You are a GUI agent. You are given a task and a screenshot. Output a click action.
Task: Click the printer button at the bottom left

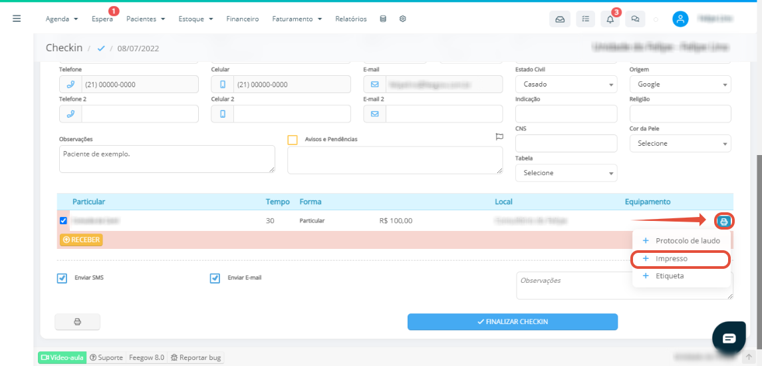tap(77, 322)
